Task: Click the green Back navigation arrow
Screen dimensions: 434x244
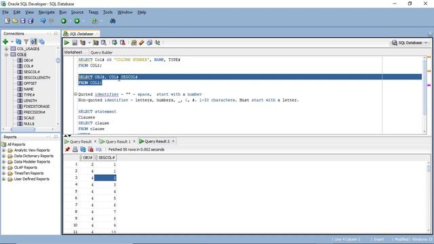Action: point(64,21)
